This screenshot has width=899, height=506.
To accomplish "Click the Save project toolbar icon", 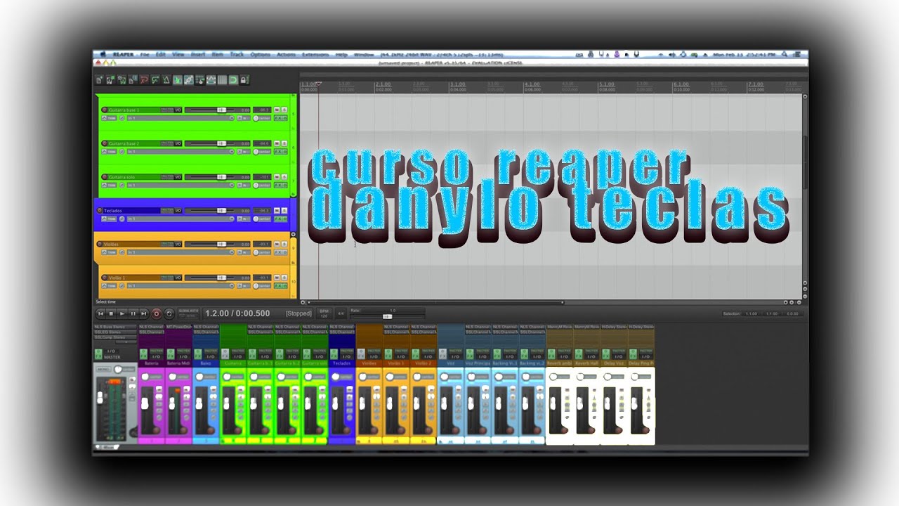I will [x=122, y=79].
